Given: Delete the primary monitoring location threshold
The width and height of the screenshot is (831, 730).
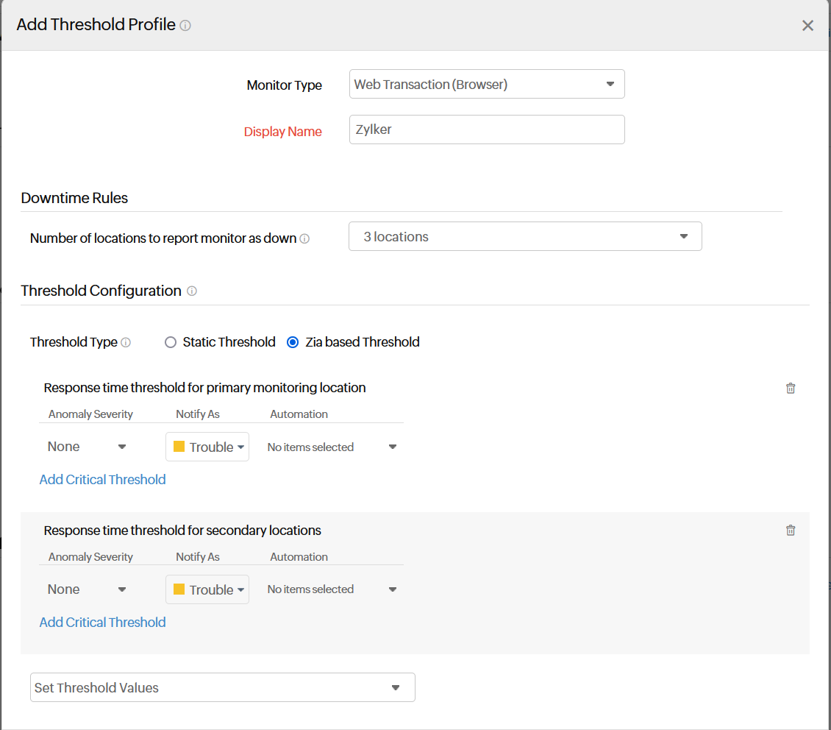Looking at the screenshot, I should pos(791,388).
